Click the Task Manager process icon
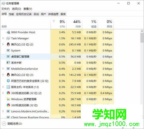This screenshot has height=129, width=144. [8, 38]
